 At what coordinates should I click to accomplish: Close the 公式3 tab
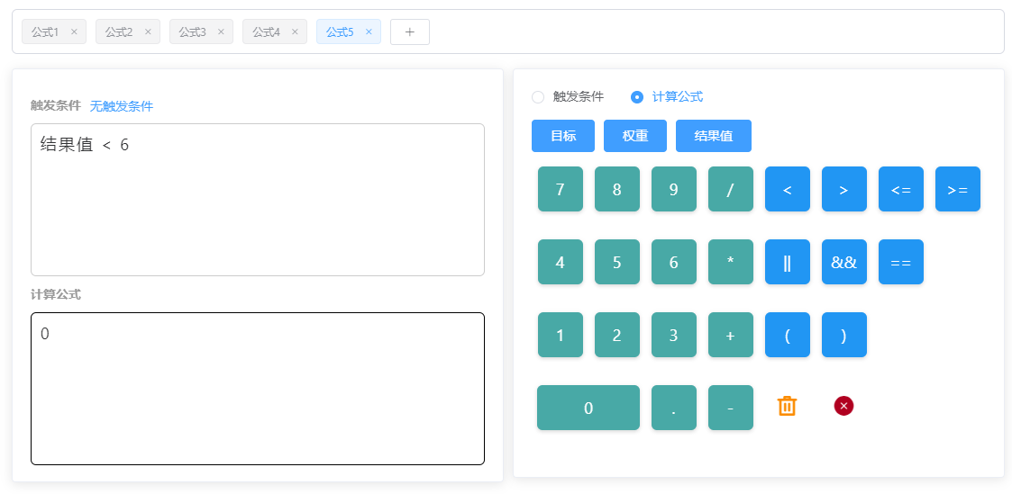[221, 32]
